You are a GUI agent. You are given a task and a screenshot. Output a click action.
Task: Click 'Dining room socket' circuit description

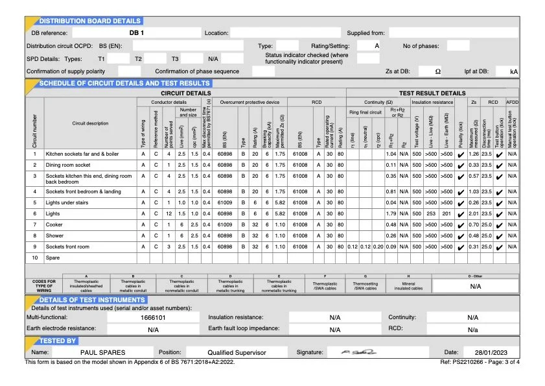(x=68, y=165)
